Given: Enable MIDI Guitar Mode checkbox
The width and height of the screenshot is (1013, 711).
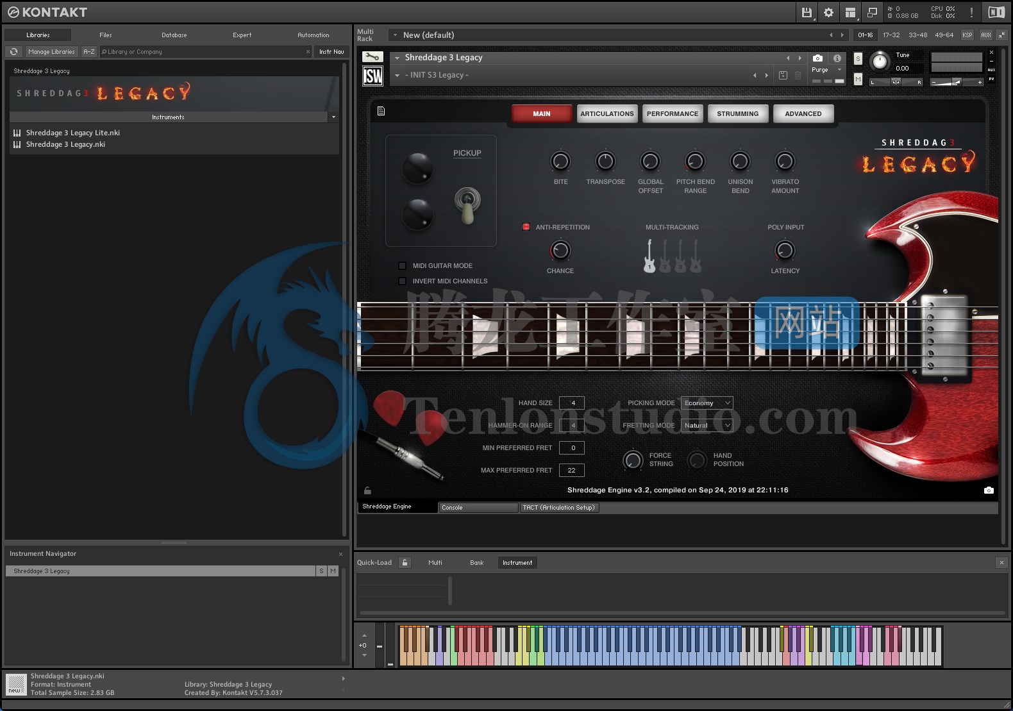Looking at the screenshot, I should coord(402,265).
